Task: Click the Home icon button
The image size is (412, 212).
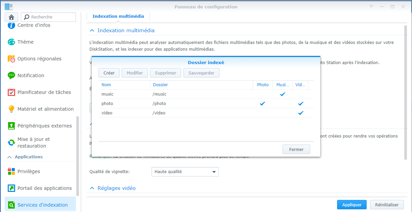Action: click(x=11, y=17)
